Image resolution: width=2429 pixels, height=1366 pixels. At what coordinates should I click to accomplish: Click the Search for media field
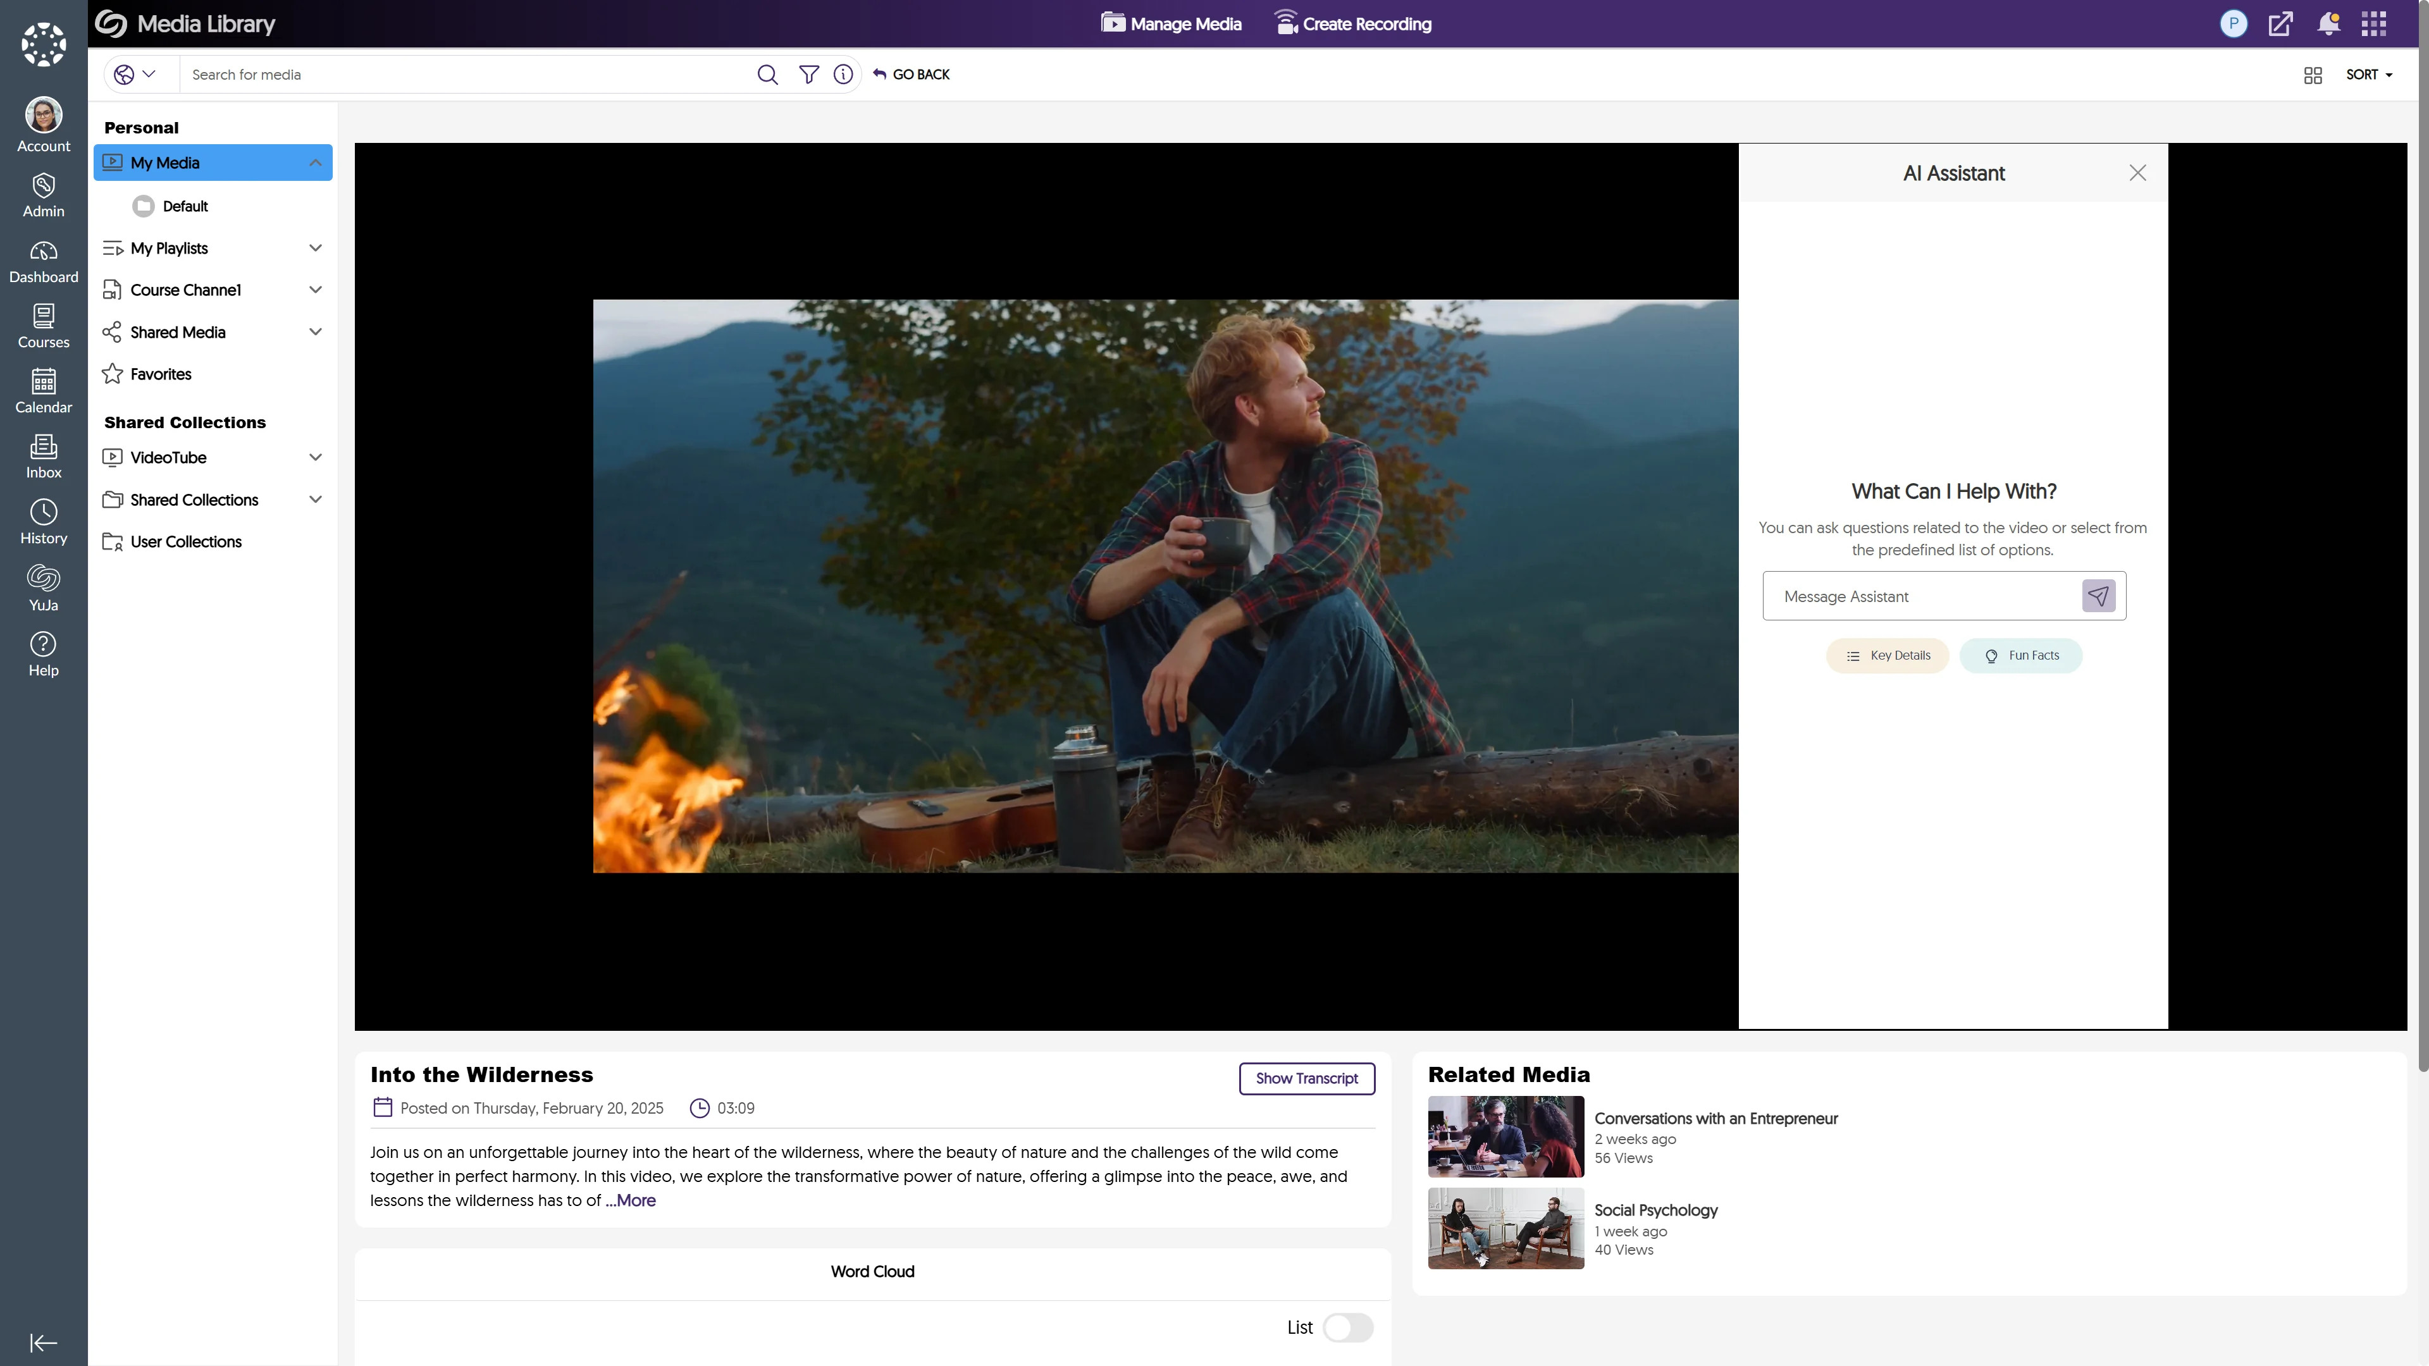[x=467, y=75]
